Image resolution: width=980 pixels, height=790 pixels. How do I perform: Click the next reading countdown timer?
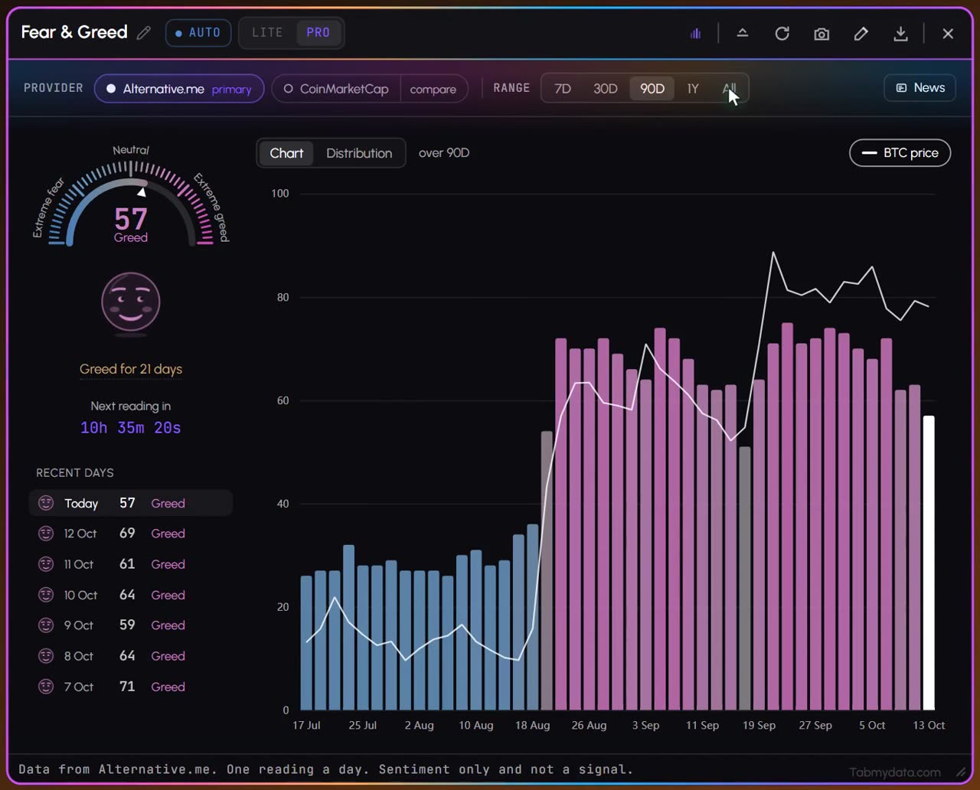tap(131, 428)
